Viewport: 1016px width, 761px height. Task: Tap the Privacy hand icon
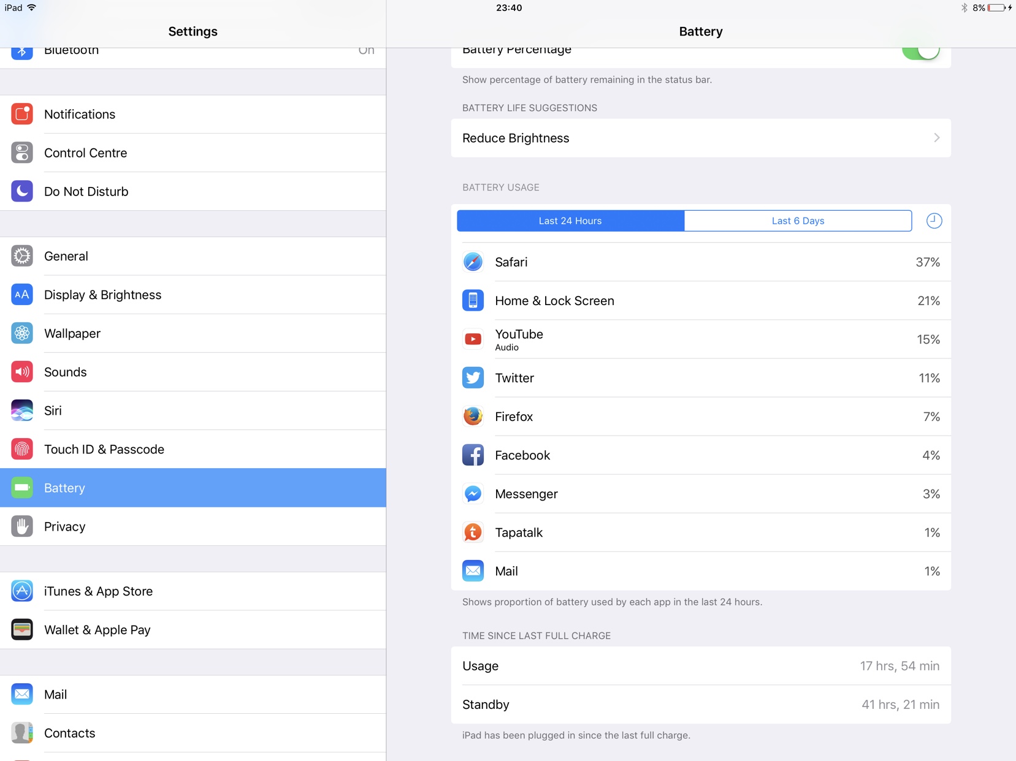click(22, 526)
